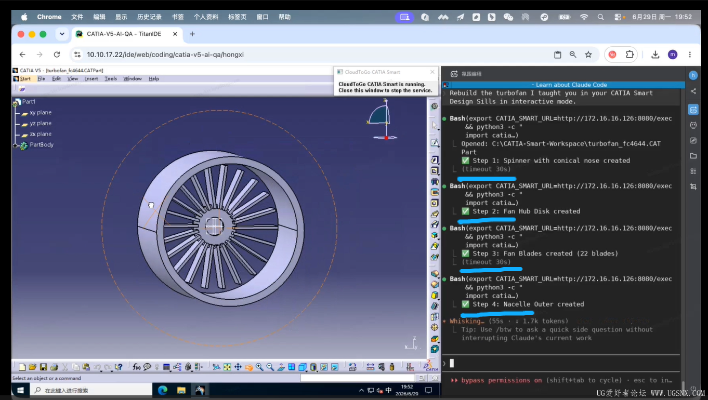Open the Chrome tab list dropdown arrow

click(x=62, y=34)
